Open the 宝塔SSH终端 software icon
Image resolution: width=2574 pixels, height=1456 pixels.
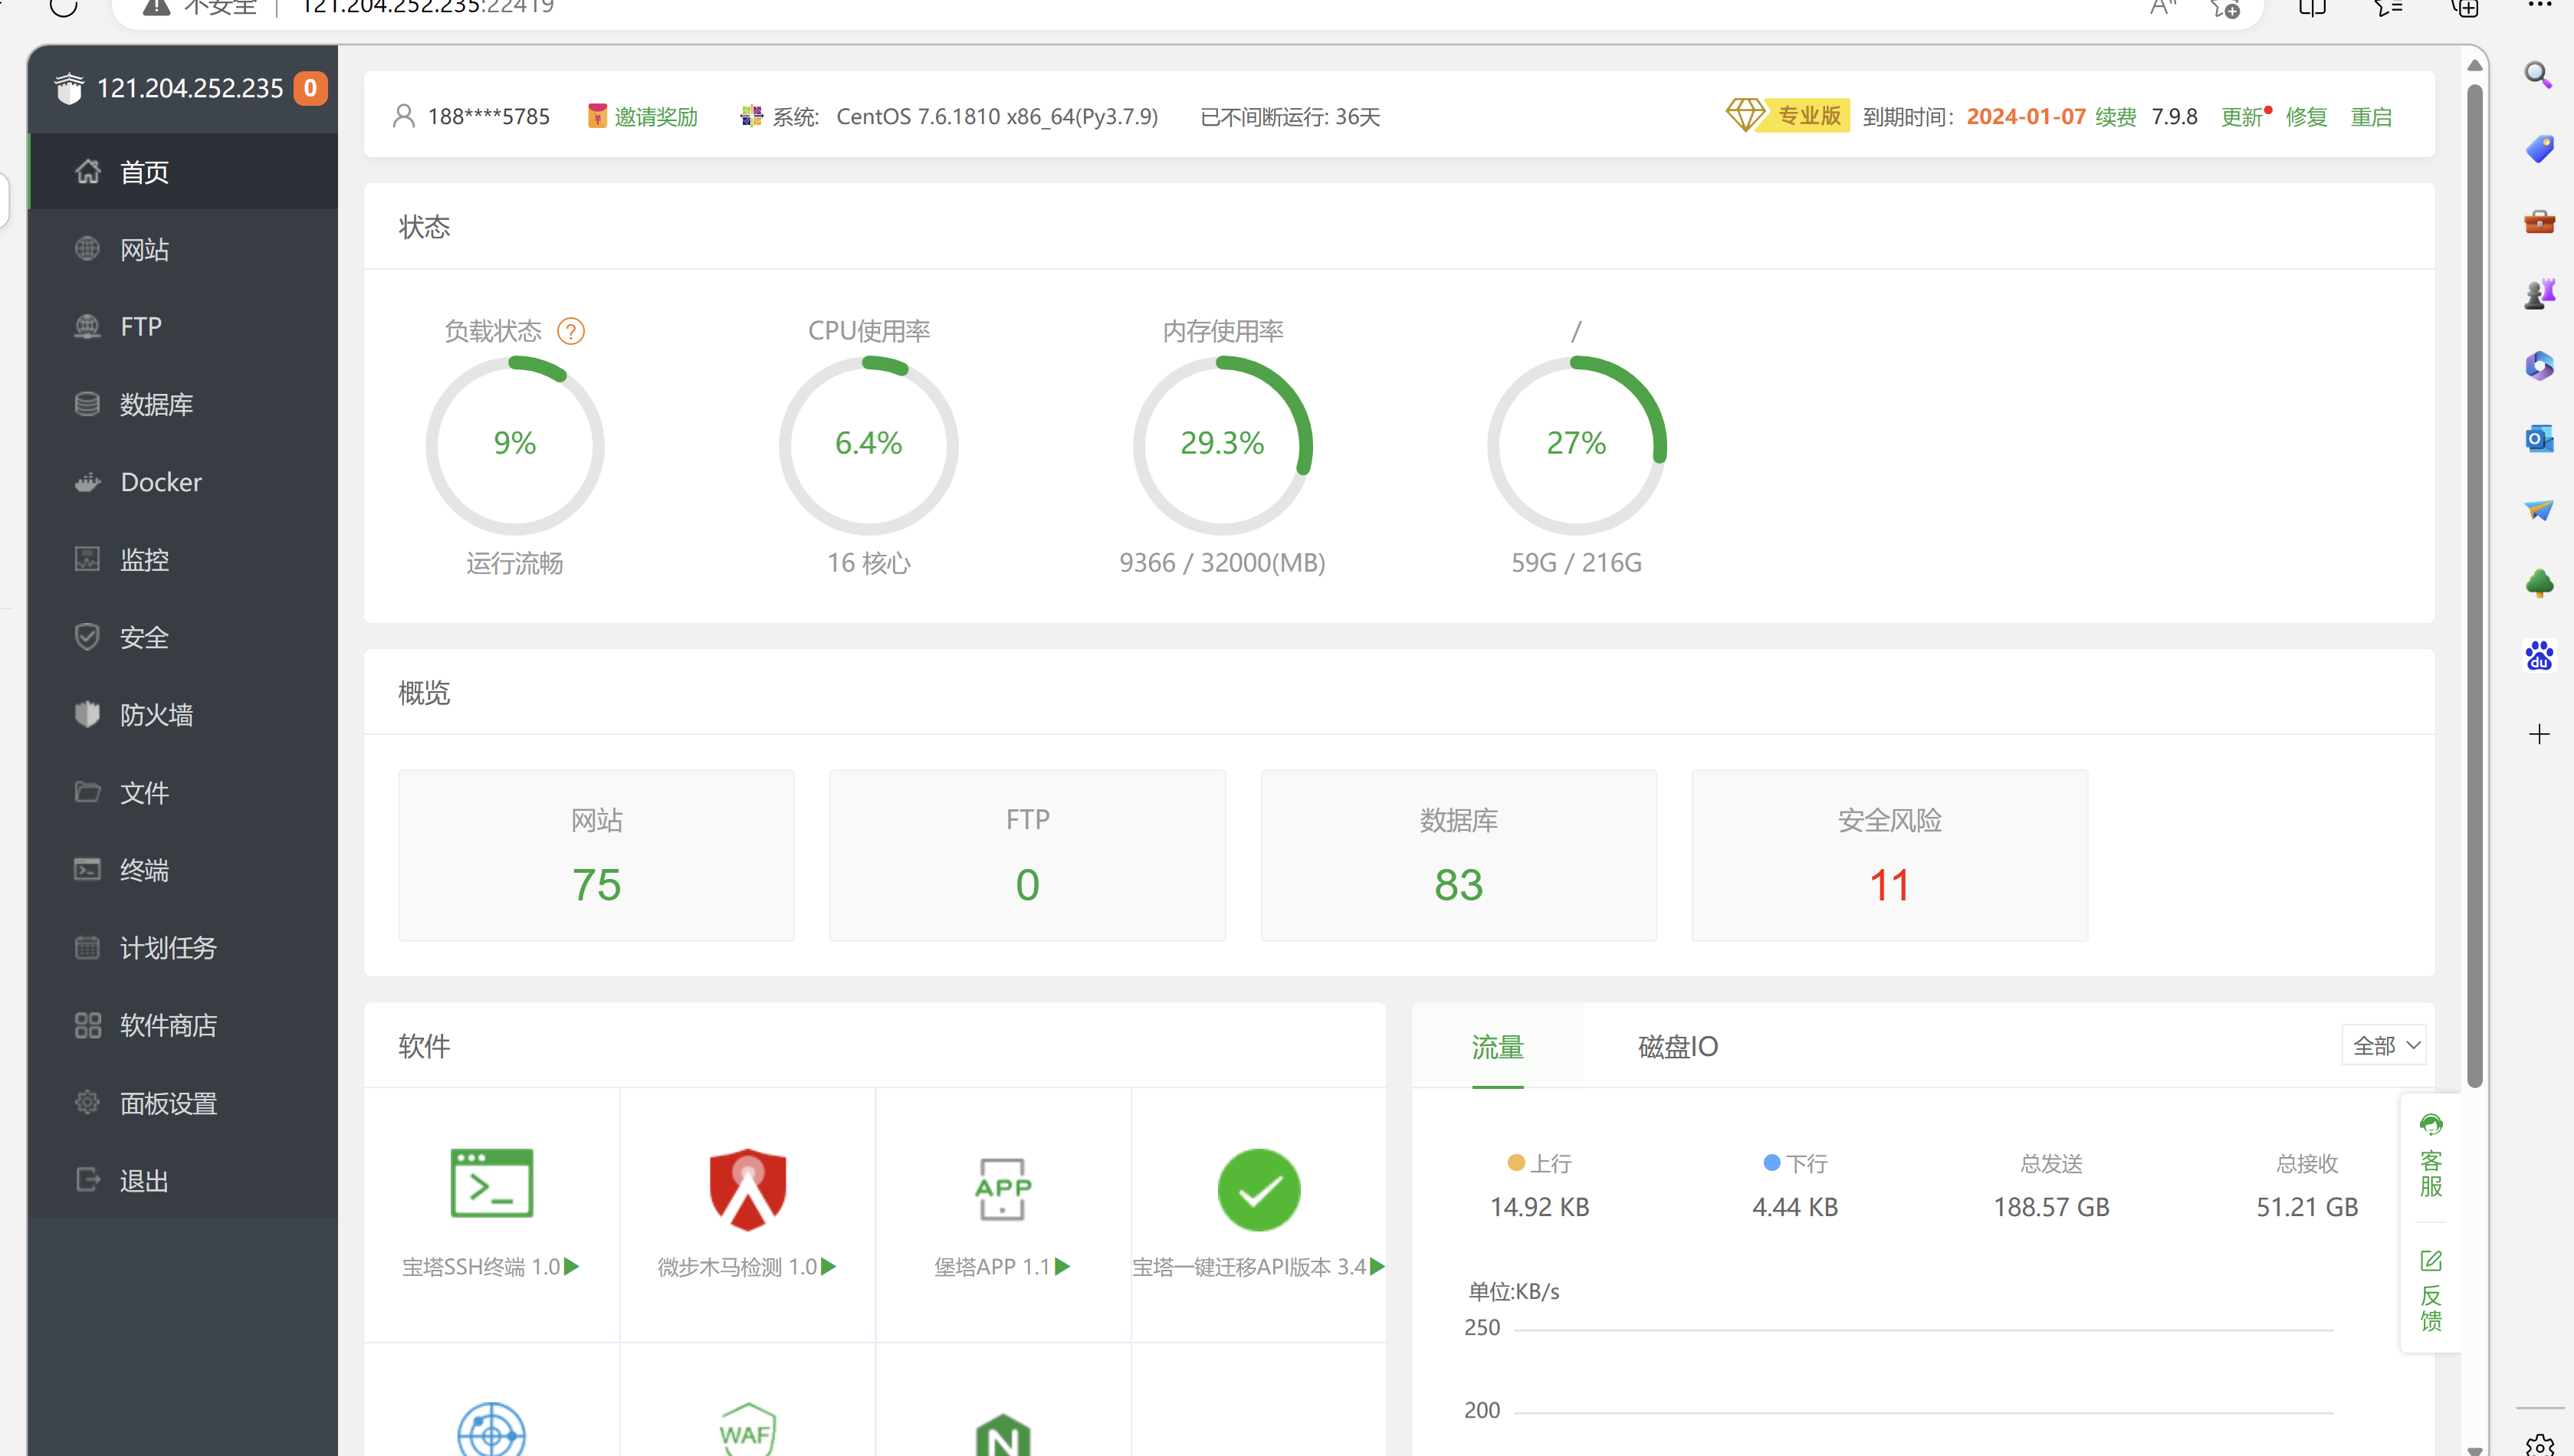tap(491, 1184)
